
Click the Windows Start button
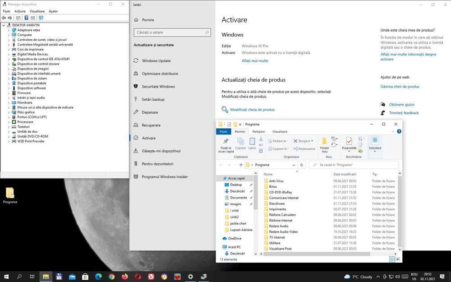[x=6, y=277]
